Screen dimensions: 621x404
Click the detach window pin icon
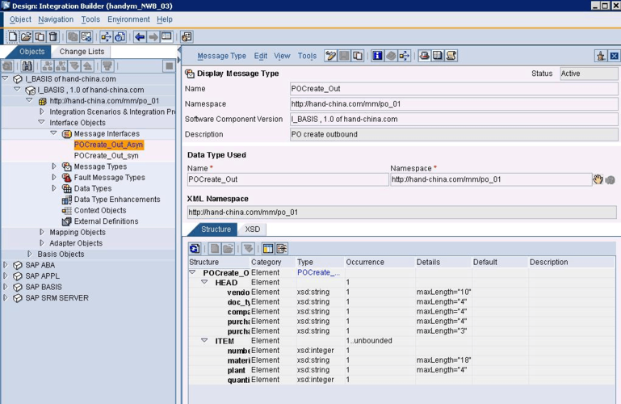tap(601, 56)
